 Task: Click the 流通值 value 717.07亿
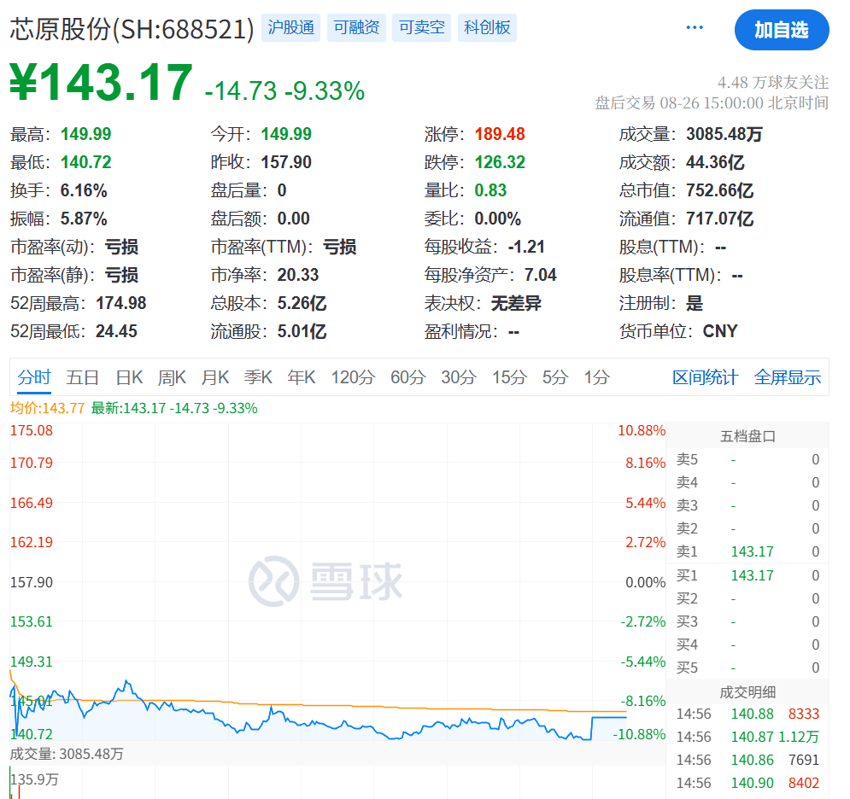(720, 219)
